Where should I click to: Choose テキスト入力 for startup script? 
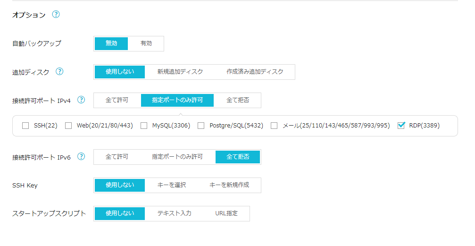click(x=174, y=213)
